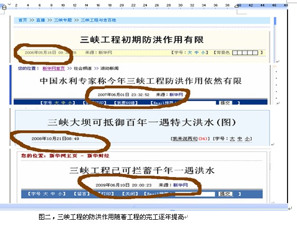Click 提交 button under the 2007 article
This screenshot has height=225, width=297.
(x=225, y=103)
